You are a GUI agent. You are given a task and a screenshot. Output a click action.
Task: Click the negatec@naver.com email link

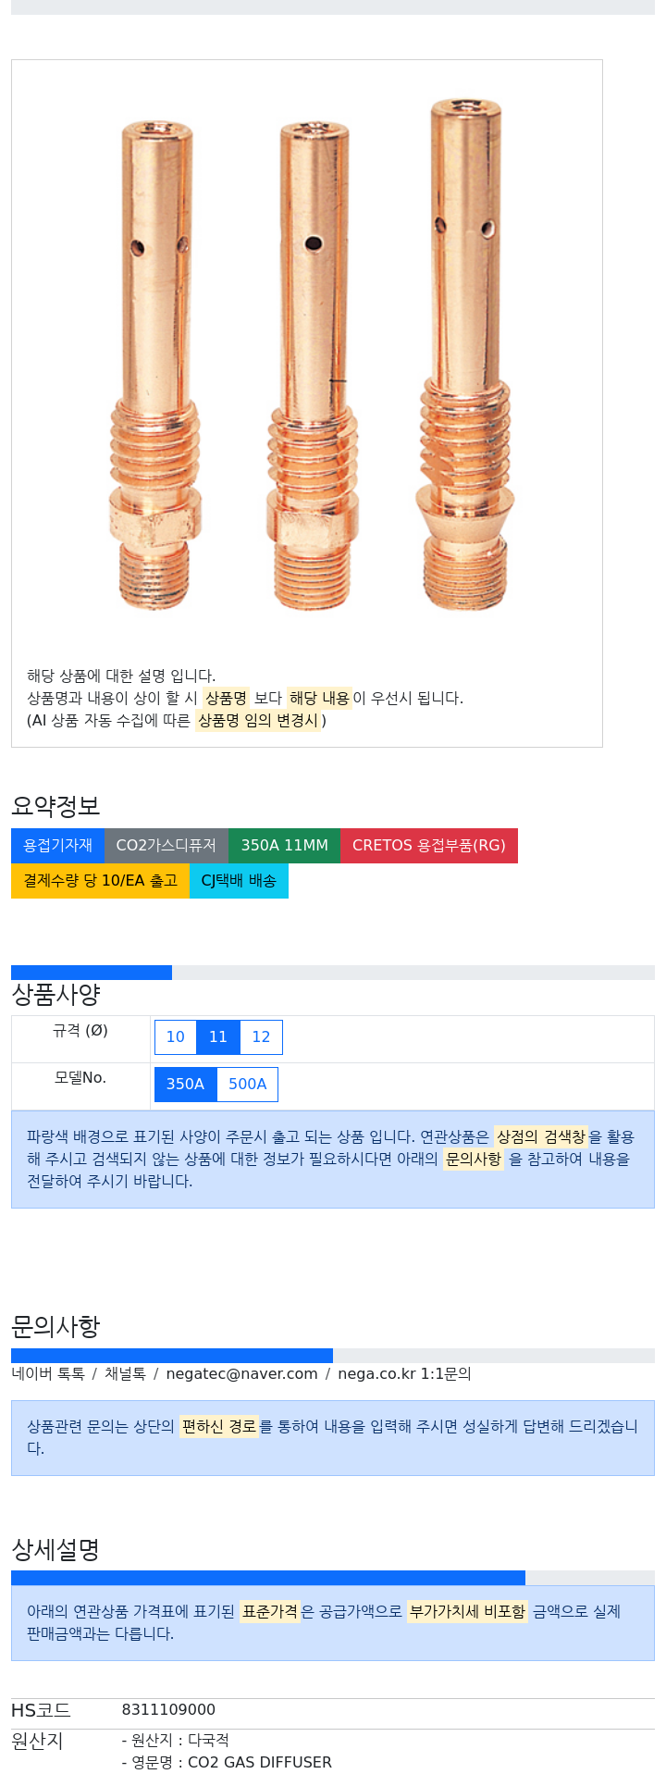pyautogui.click(x=241, y=1374)
